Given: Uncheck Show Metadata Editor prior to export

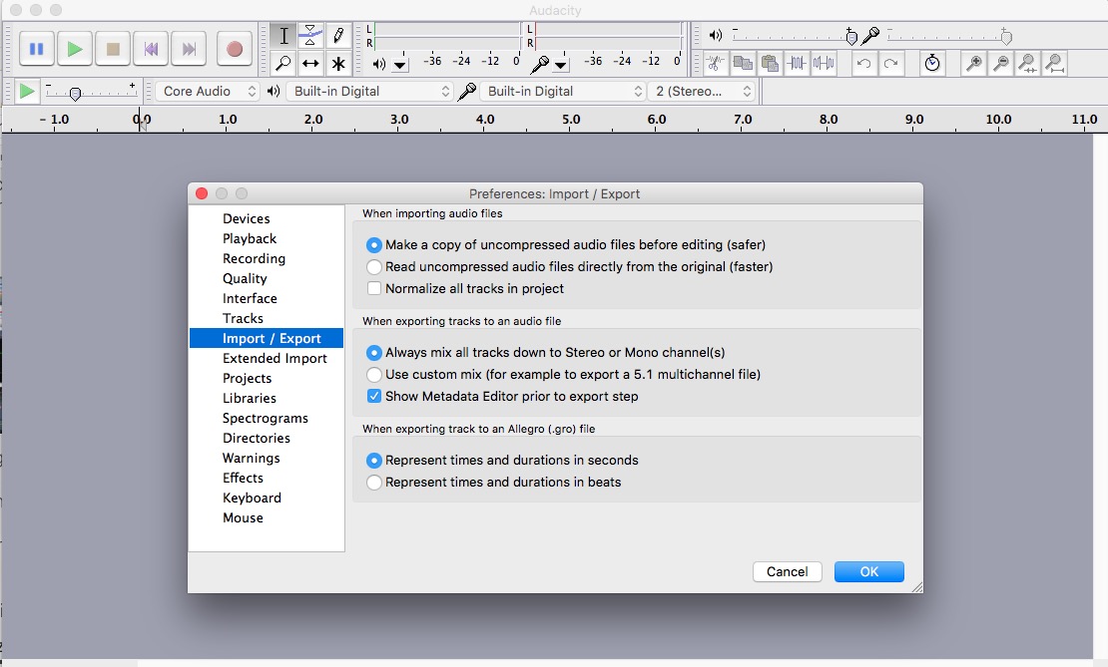Looking at the screenshot, I should tap(373, 396).
